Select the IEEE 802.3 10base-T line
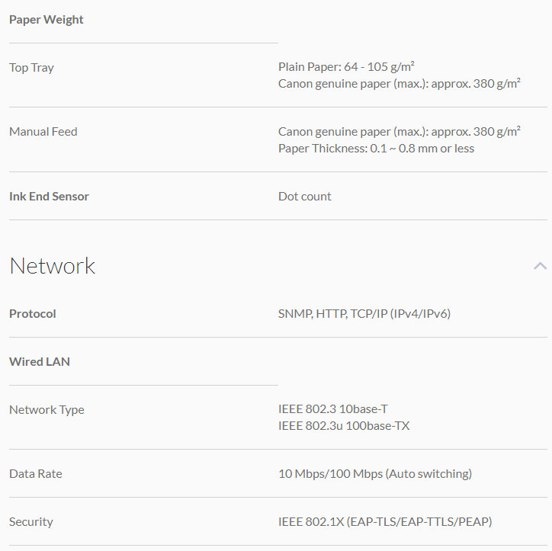This screenshot has width=552, height=551. (333, 409)
